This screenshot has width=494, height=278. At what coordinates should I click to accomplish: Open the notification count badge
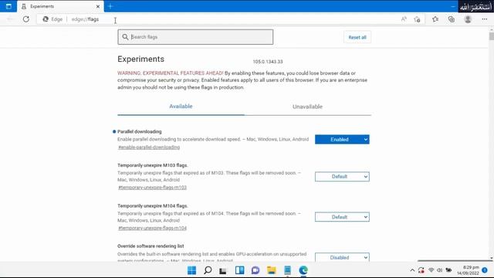tap(485, 270)
